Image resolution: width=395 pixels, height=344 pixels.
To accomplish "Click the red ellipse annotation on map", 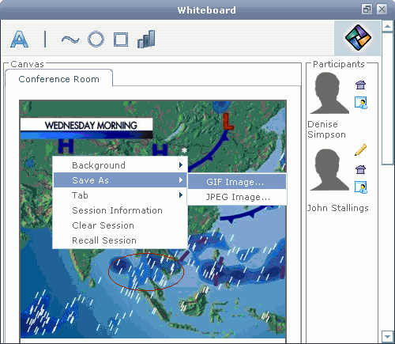I will coord(145,271).
